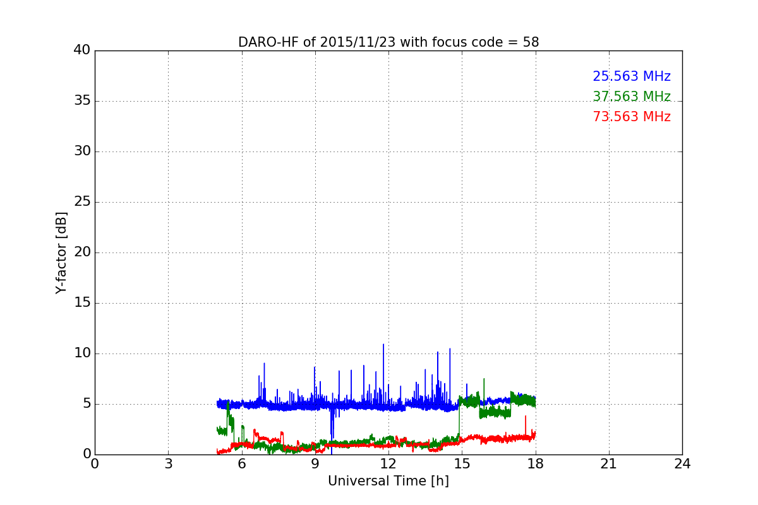This screenshot has height=505, width=758.
Task: Click y-axis tick value 5
Action: point(86,404)
